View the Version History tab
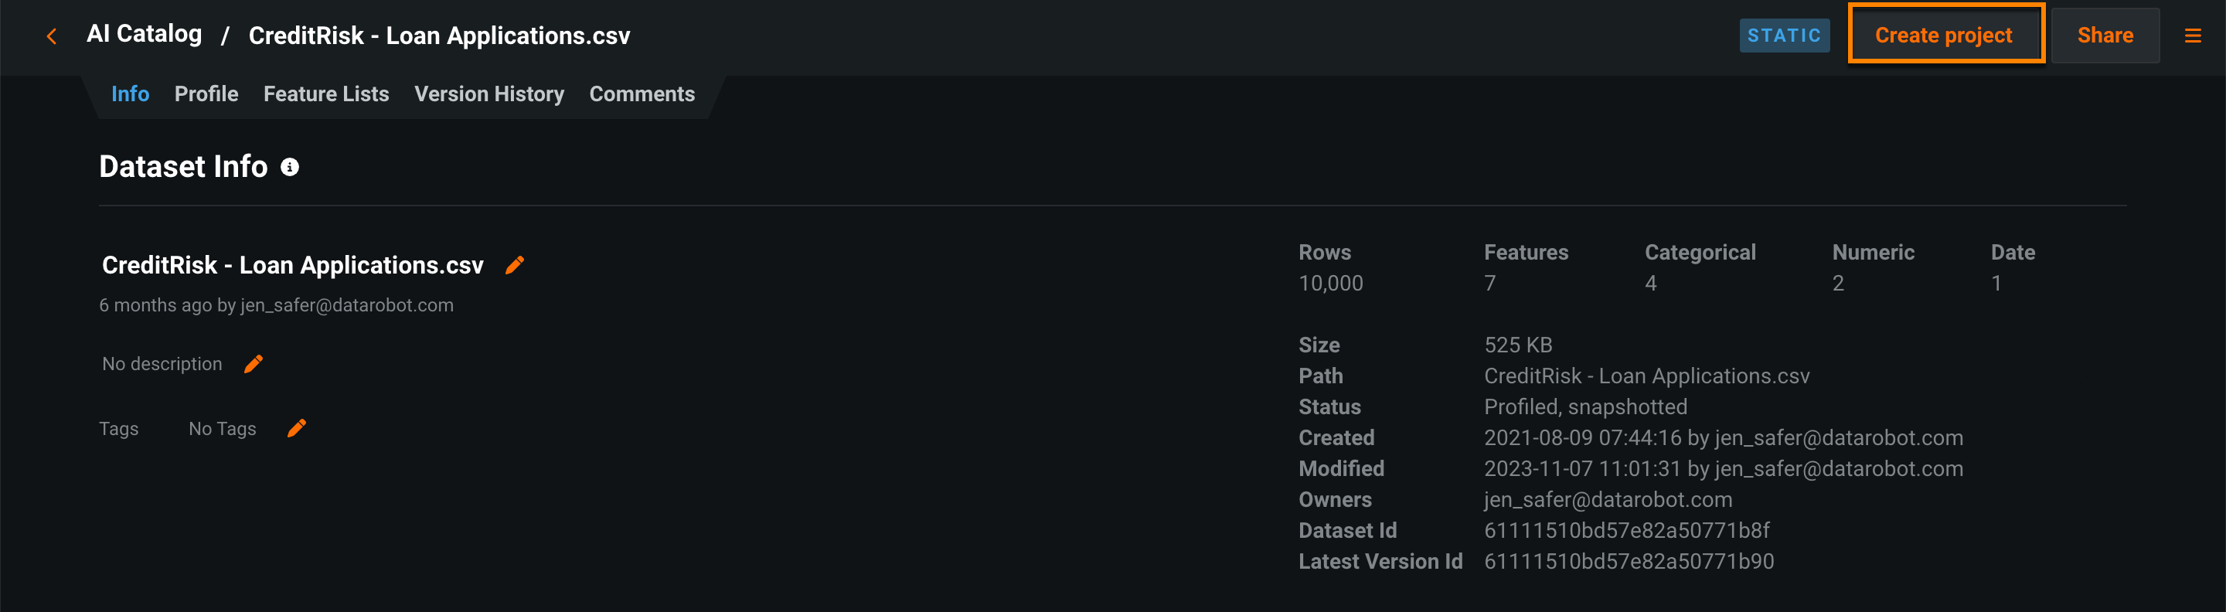 (488, 94)
